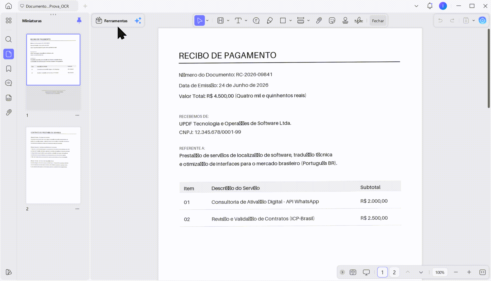The width and height of the screenshot is (491, 281).
Task: Select the cursor selection tool
Action: point(199,21)
